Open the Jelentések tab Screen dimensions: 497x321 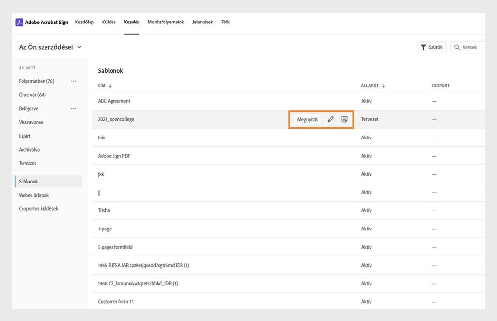click(203, 22)
